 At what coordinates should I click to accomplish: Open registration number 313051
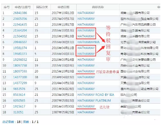18,112
